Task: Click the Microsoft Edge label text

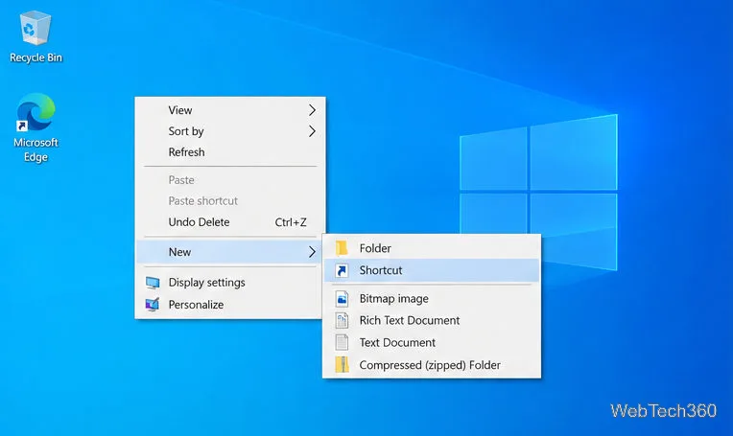Action: 35,149
